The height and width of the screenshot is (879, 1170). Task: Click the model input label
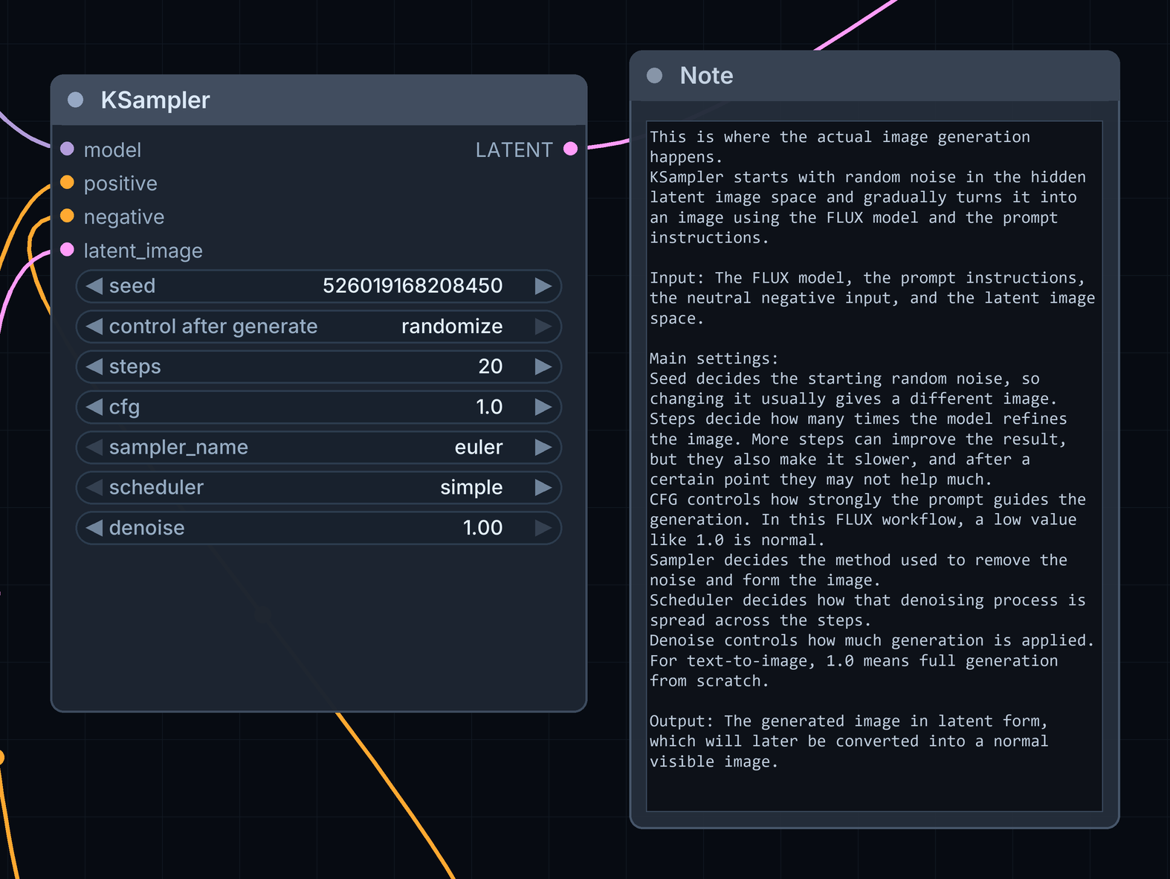[x=112, y=149]
